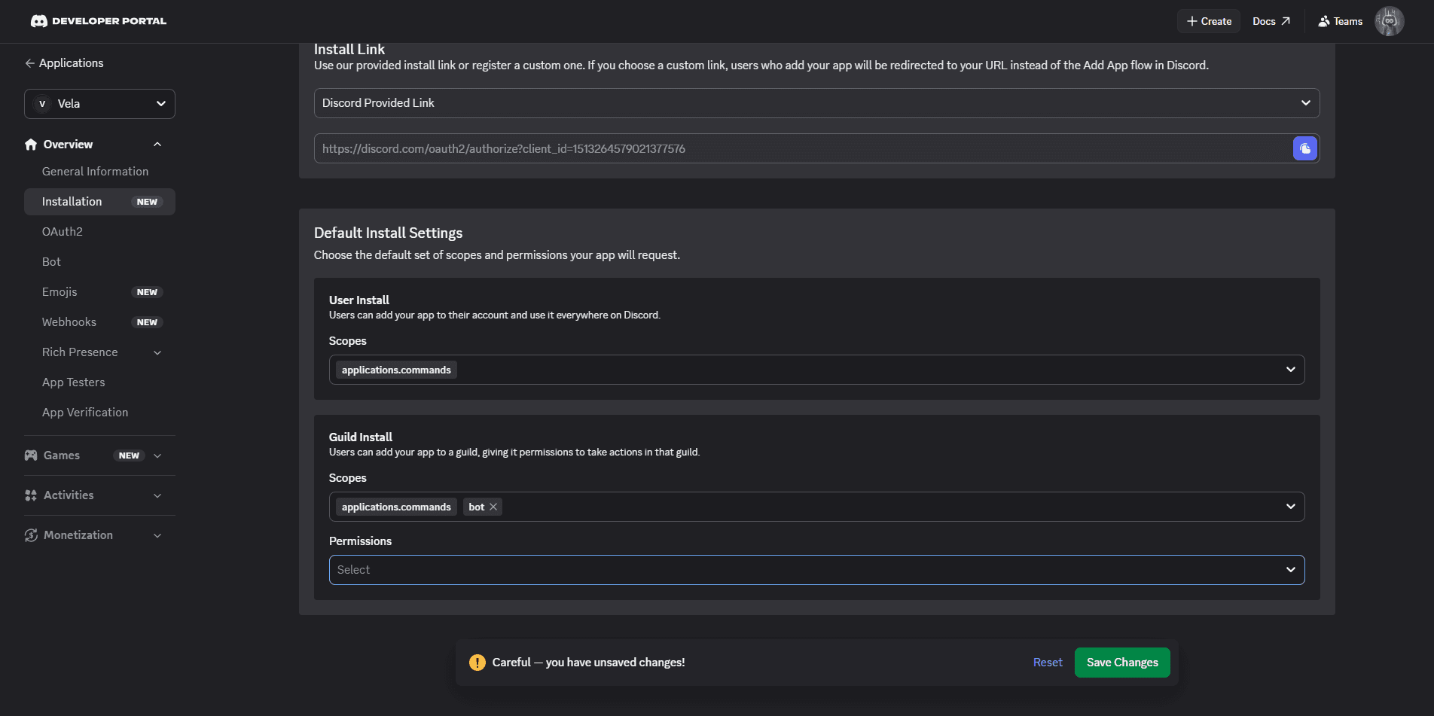Open App Testers page
The image size is (1434, 716).
pos(74,382)
